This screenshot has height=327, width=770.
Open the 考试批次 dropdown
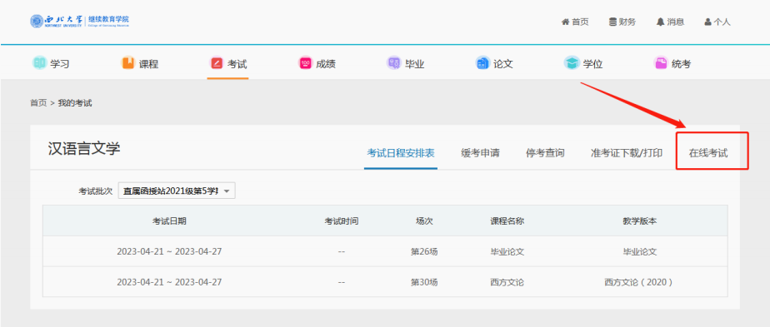click(x=177, y=191)
